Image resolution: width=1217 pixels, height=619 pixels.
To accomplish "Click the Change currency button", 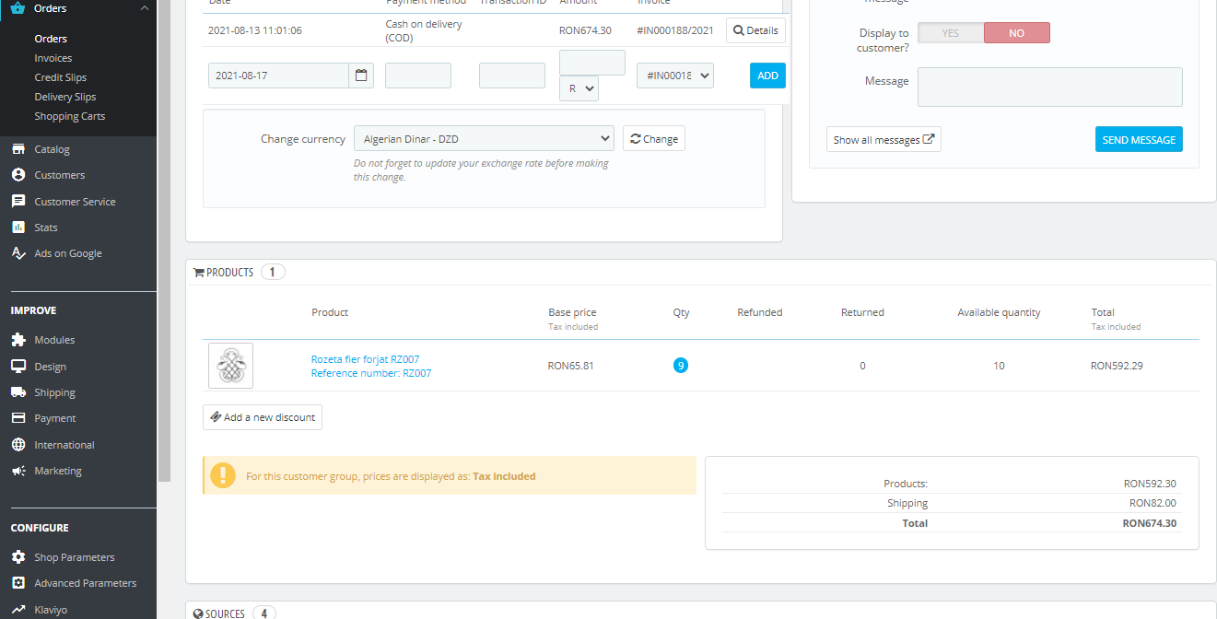I will coord(654,139).
